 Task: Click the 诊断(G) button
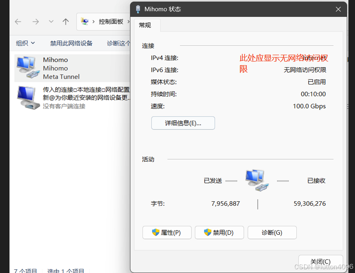(x=272, y=233)
